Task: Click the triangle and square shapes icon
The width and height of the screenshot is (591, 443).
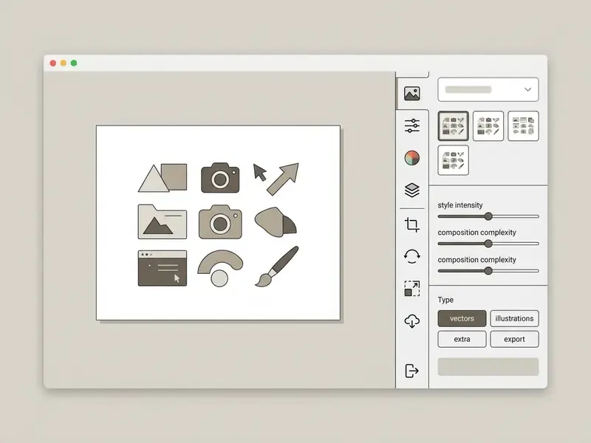Action: (163, 178)
